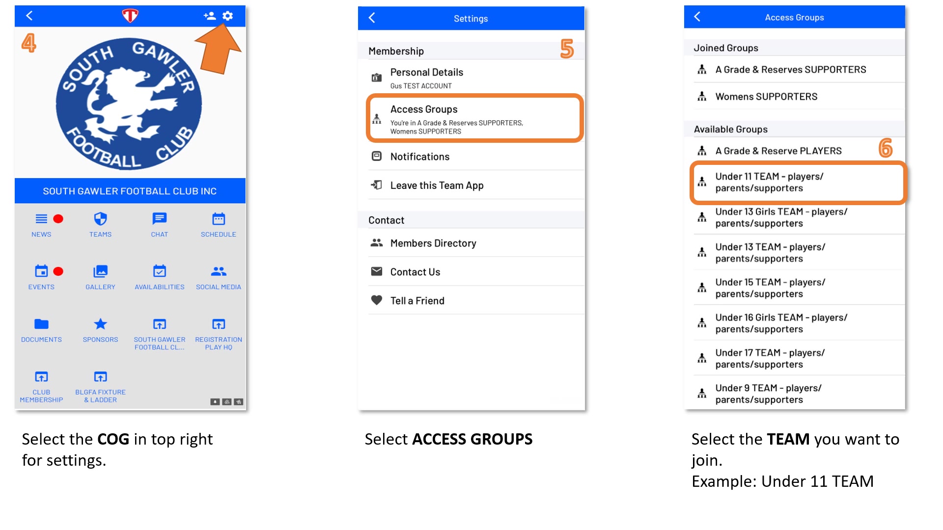Image resolution: width=943 pixels, height=530 pixels.
Task: Join the Under 13 Girls TEAM group
Action: [x=799, y=217]
